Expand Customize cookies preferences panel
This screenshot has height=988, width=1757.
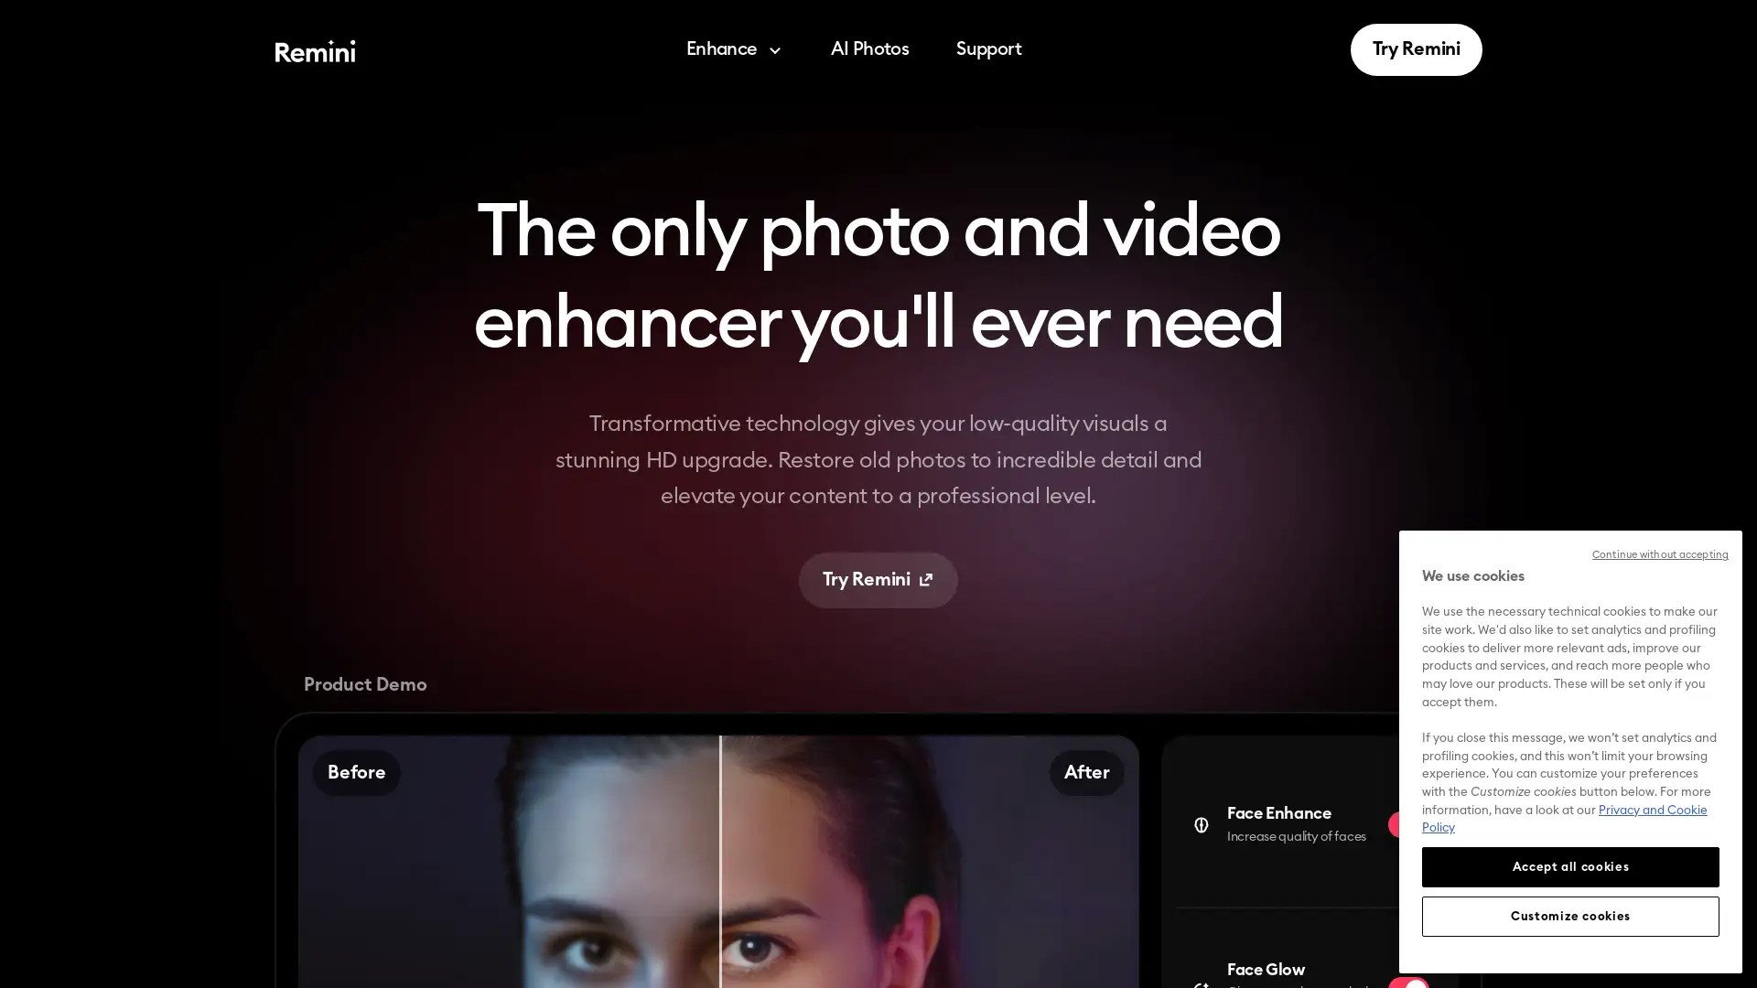[x=1570, y=916]
